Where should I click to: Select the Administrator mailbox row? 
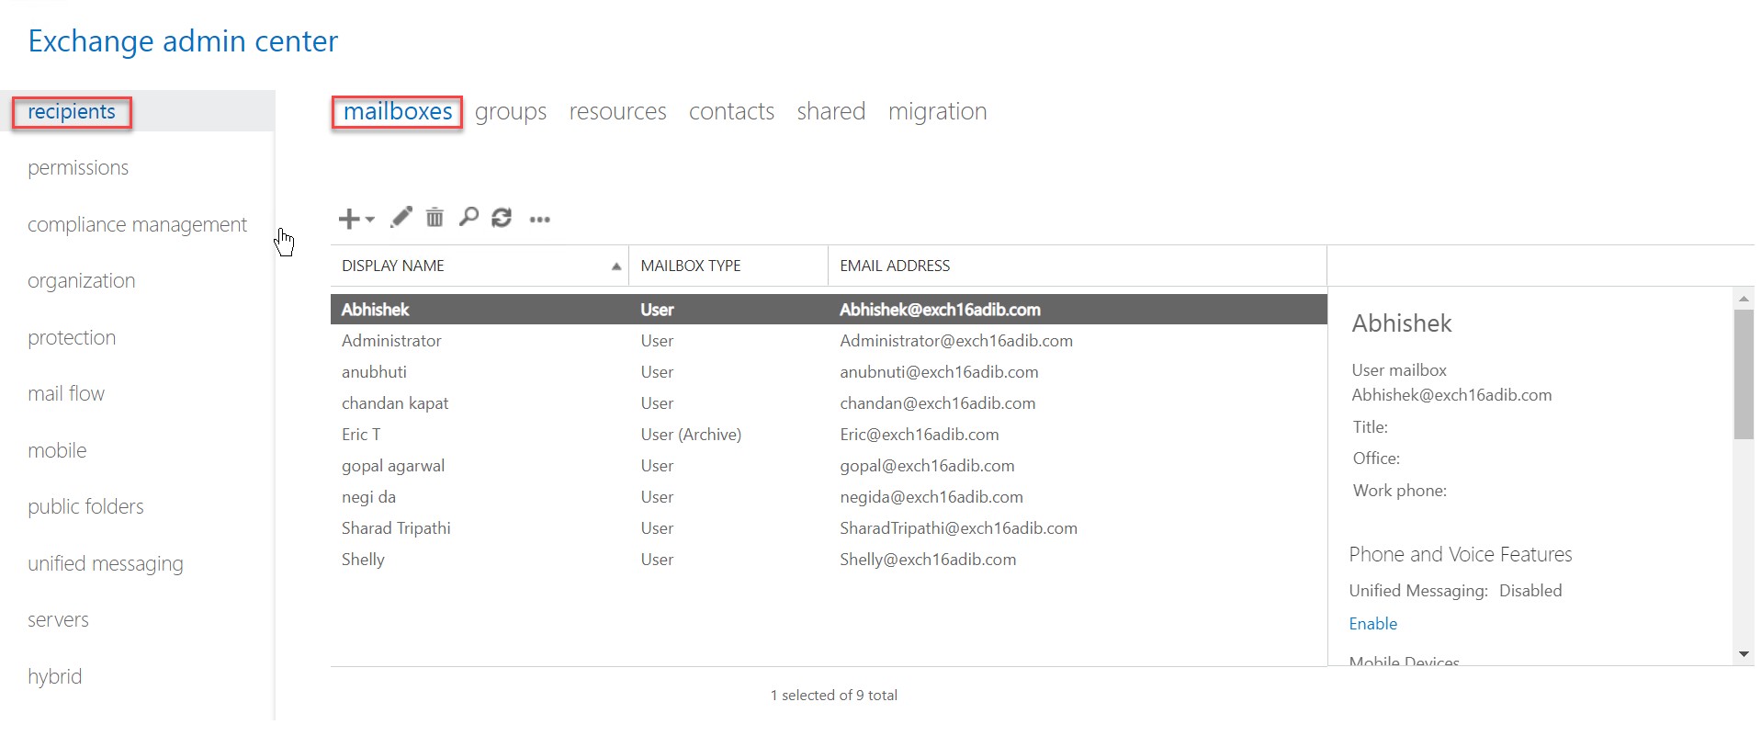[829, 341]
